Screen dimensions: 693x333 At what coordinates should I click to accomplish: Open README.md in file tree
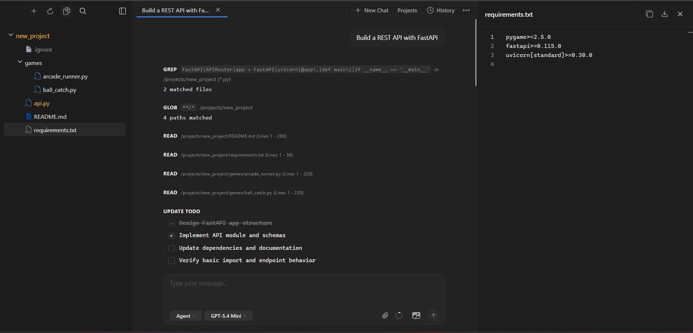[x=46, y=117]
